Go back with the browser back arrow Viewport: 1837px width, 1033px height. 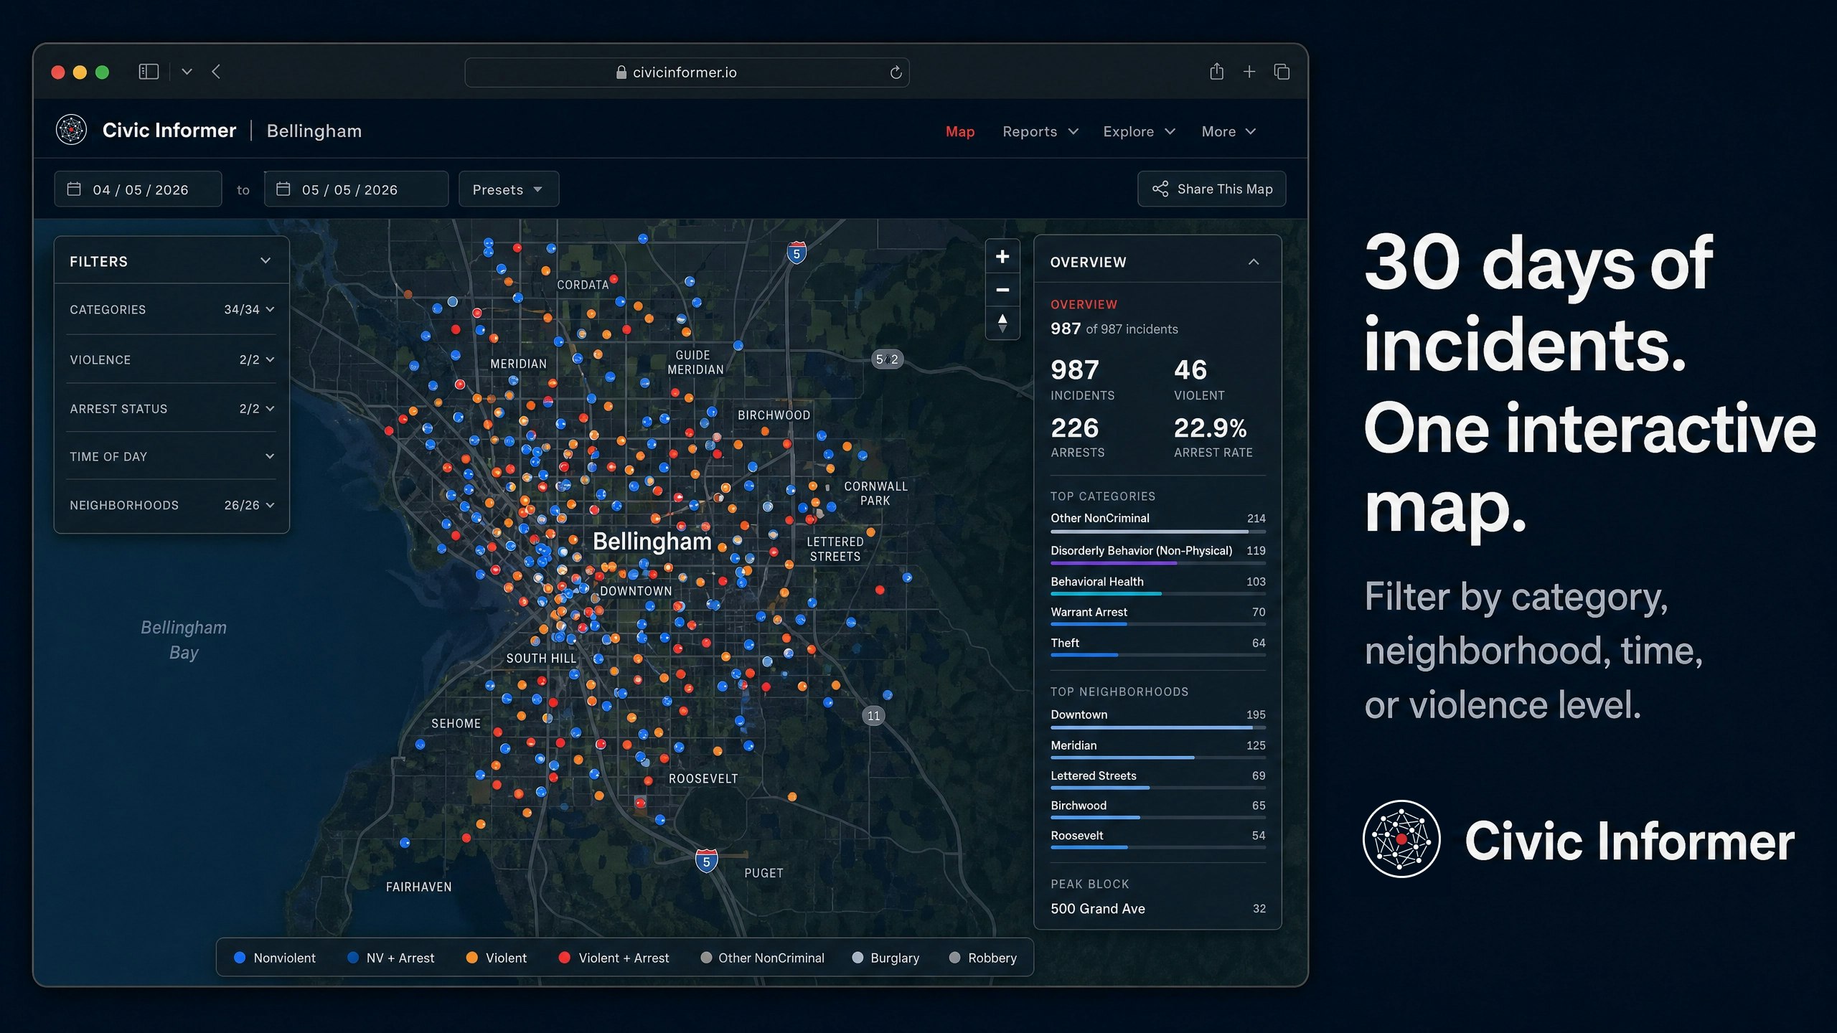(216, 72)
